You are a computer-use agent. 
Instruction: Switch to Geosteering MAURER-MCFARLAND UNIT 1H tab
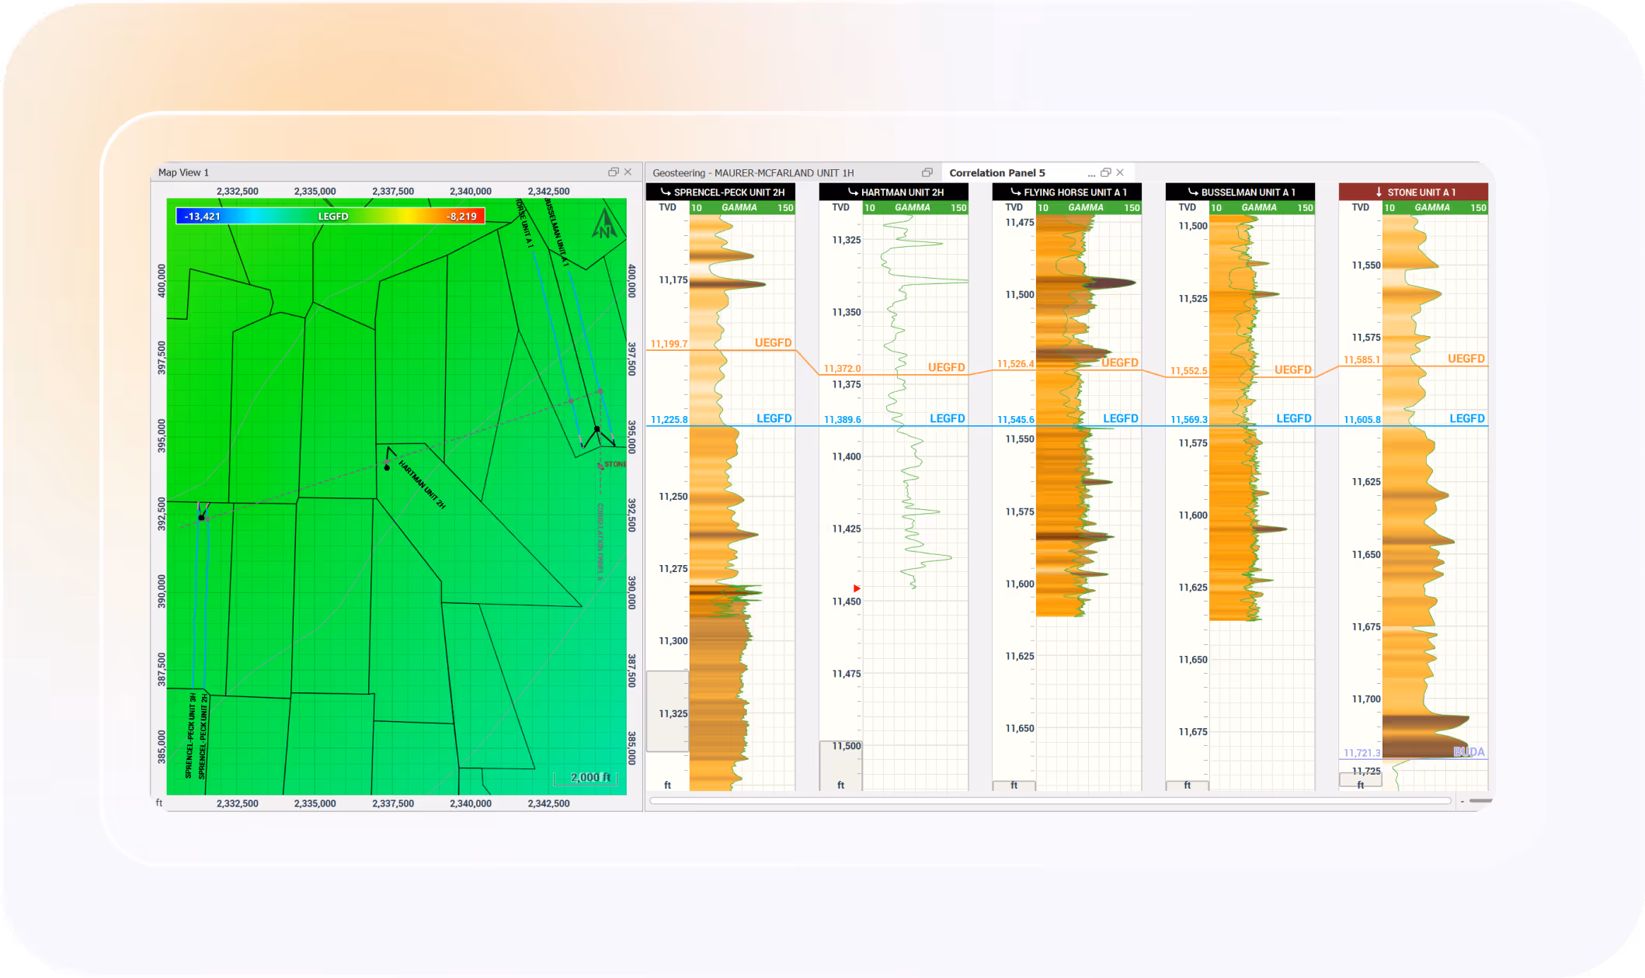coord(753,173)
